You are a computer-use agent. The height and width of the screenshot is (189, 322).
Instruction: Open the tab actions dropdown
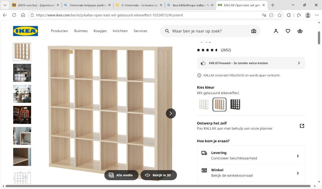pyautogui.click(x=5, y=5)
